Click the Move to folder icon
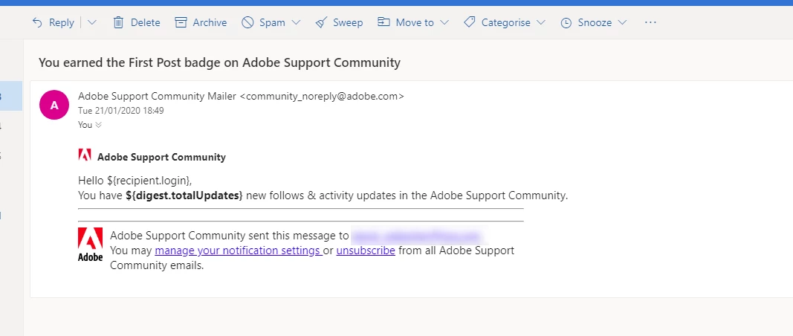This screenshot has width=793, height=336. tap(383, 22)
